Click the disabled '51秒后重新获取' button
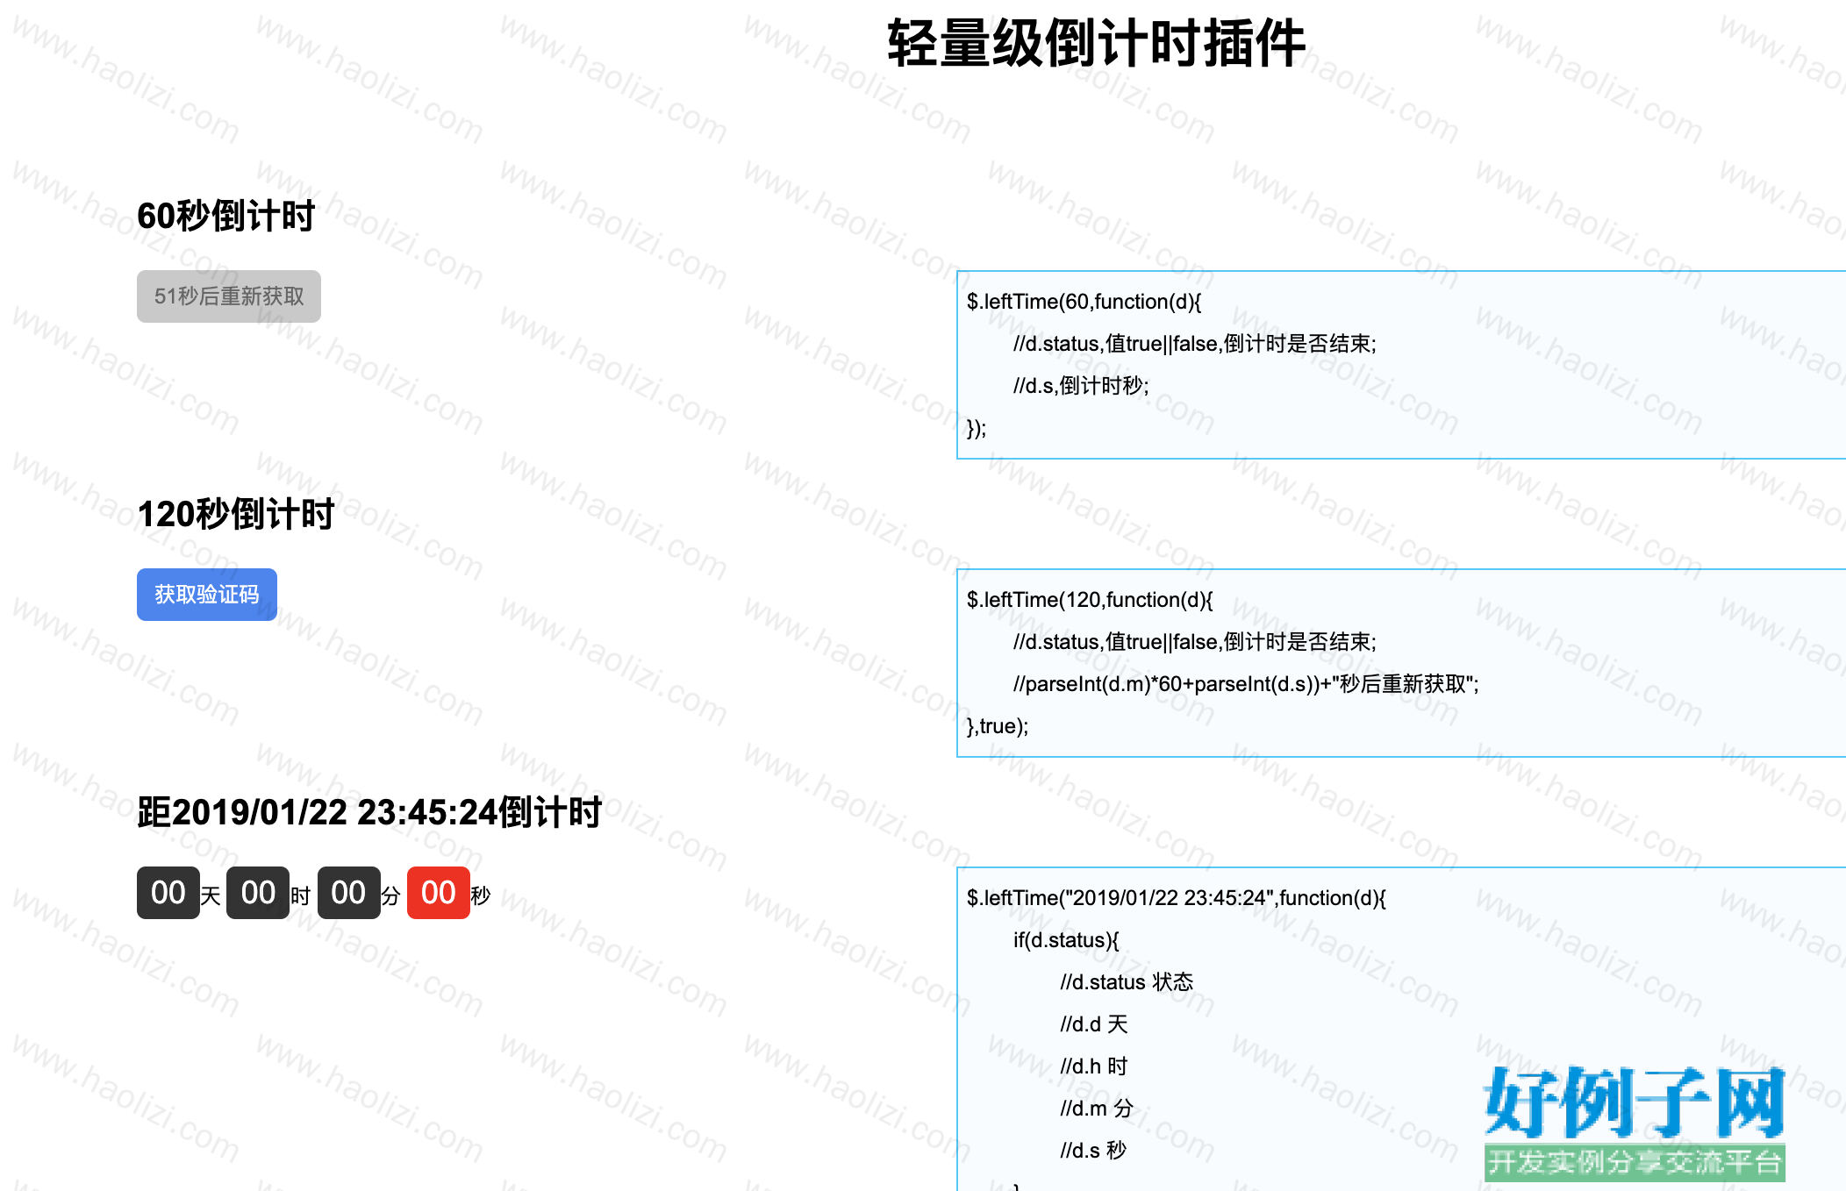Screen dimensions: 1846x1191 pyautogui.click(x=229, y=296)
